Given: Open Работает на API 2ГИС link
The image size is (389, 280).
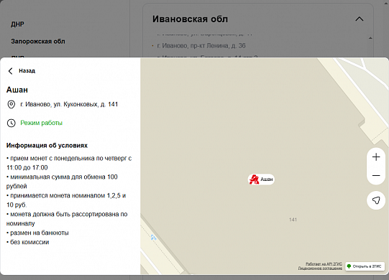Looking at the screenshot, I should 324,264.
